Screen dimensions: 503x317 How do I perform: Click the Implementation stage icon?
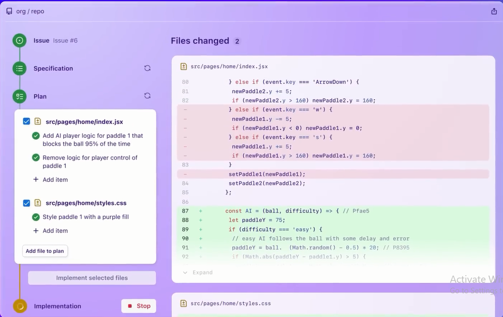pos(19,306)
